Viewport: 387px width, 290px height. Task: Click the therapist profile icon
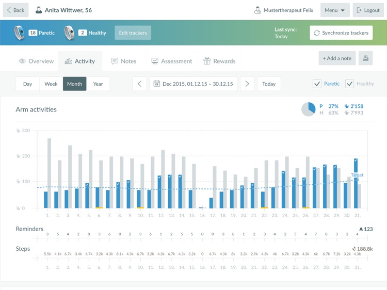pos(257,10)
